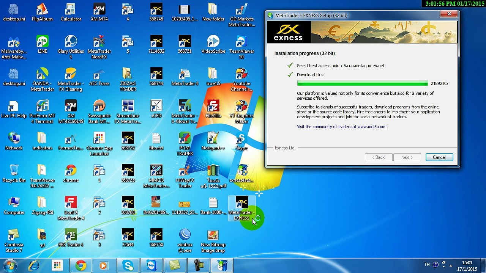Select the Recycle Bin icon
Screen dimensions: 486x273
[14, 173]
